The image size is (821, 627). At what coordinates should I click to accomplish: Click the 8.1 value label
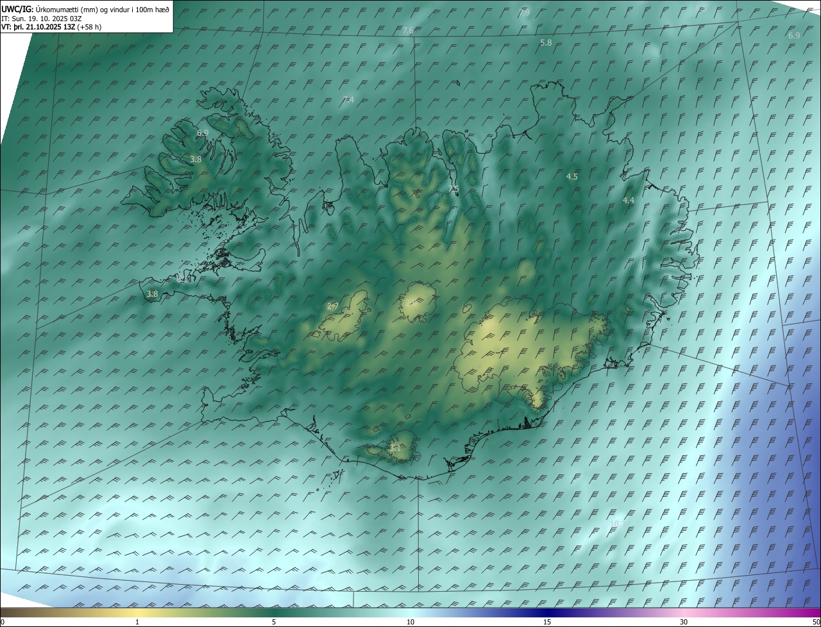point(182,280)
